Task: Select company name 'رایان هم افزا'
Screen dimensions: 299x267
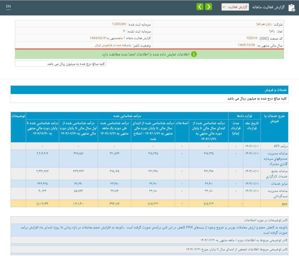Action: point(264,24)
